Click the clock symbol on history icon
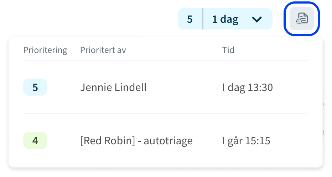The image size is (332, 177). click(299, 21)
